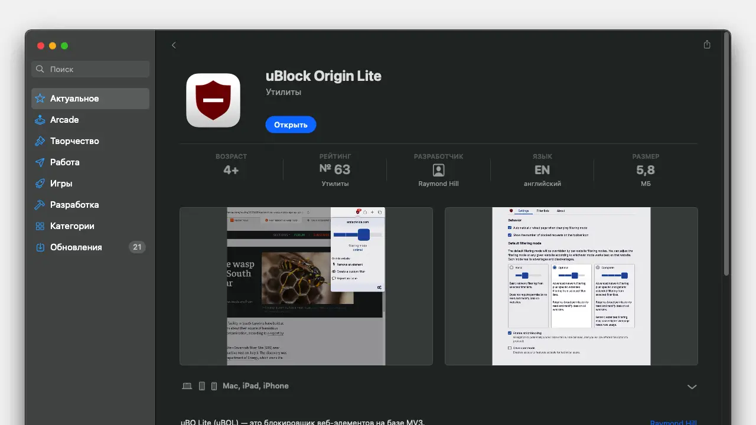Click the Arcade joystick icon
This screenshot has width=756, height=425.
pos(40,120)
